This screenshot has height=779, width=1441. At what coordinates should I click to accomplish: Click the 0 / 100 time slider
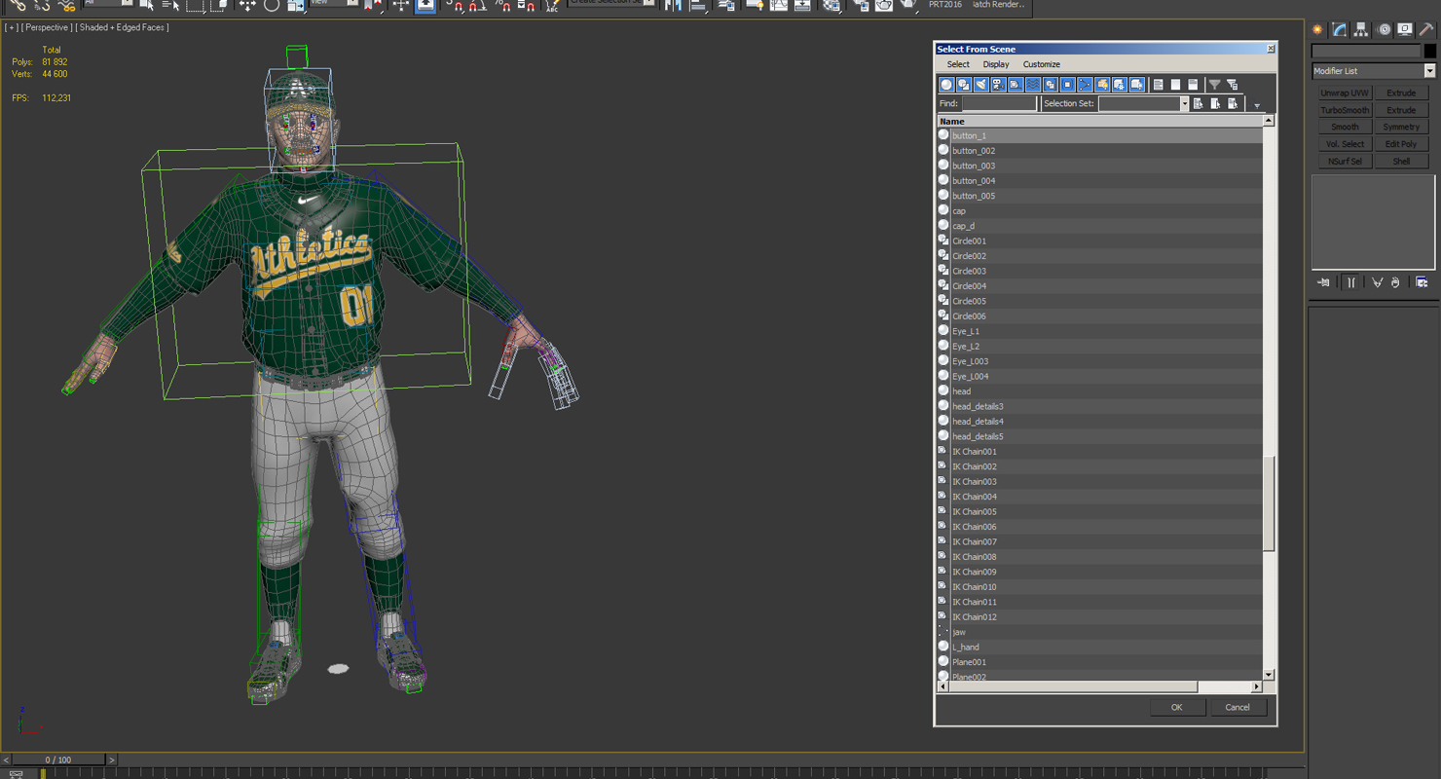(57, 760)
